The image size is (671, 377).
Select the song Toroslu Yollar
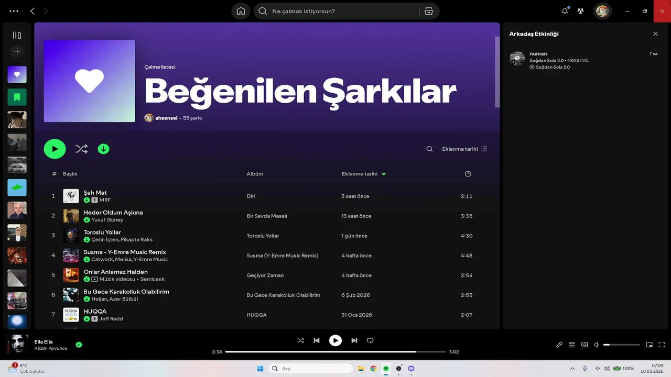pyautogui.click(x=102, y=232)
